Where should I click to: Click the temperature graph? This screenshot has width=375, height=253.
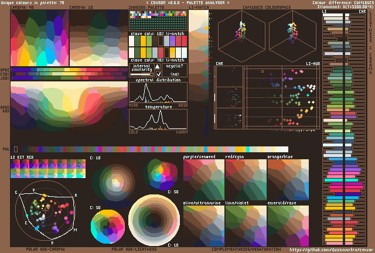tap(158, 119)
